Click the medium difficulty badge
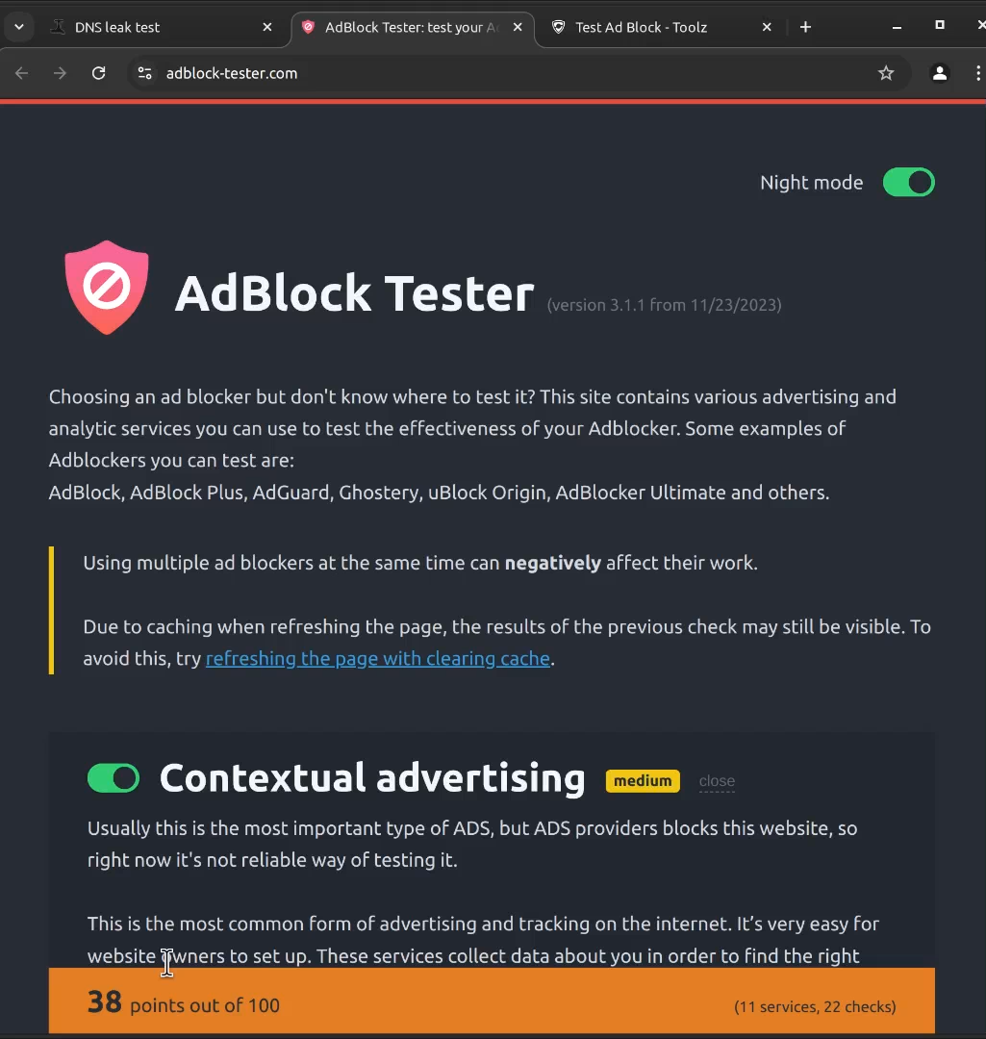The height and width of the screenshot is (1039, 986). tap(643, 780)
